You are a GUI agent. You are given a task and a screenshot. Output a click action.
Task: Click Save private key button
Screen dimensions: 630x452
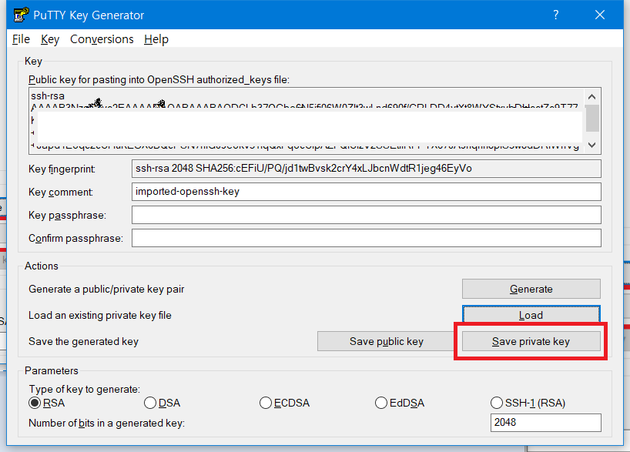(531, 341)
